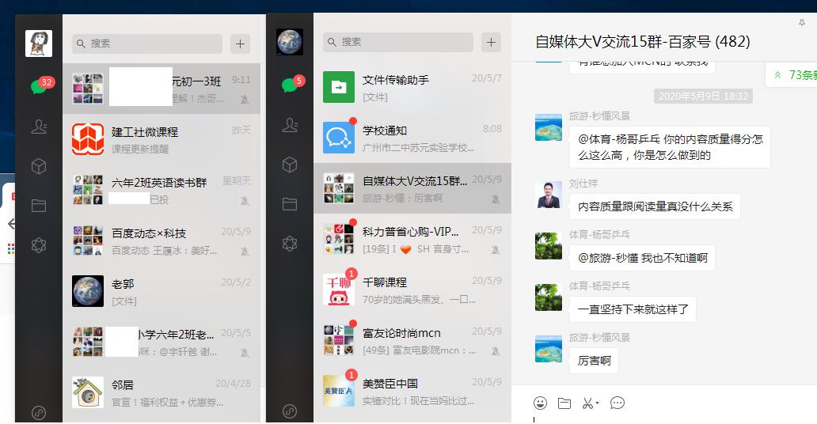Pin the chat window with the pin icon
The image size is (817, 424).
(x=802, y=23)
